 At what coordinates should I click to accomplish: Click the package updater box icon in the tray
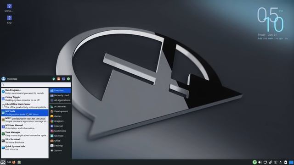276,162
